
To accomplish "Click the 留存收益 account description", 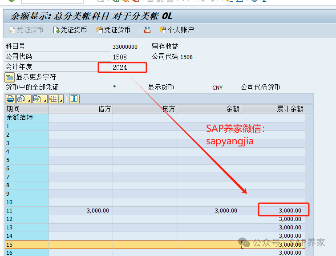I will (165, 47).
